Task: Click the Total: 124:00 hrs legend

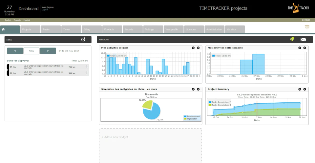Action: [x=116, y=56]
